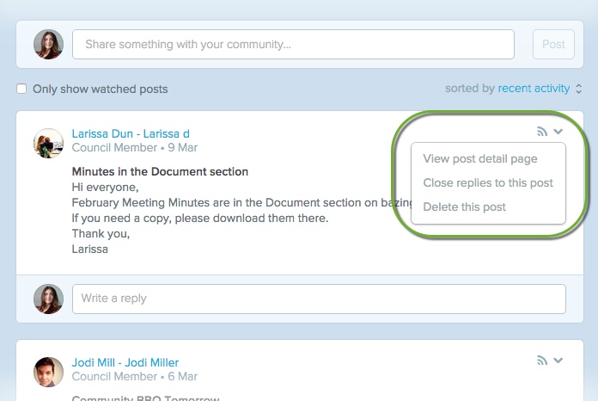Click the Write a reply field
Viewport: 598px width, 401px height.
(319, 299)
